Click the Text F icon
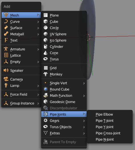 point(6,40)
